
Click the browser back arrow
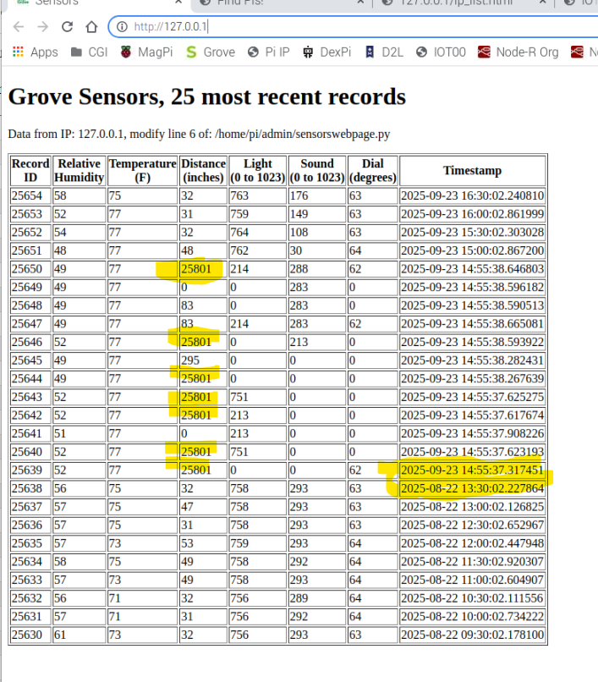pyautogui.click(x=18, y=27)
